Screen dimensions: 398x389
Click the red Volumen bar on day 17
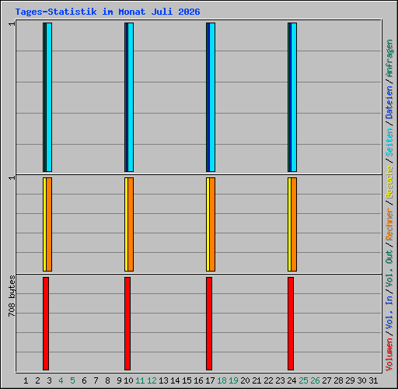pyautogui.click(x=209, y=324)
